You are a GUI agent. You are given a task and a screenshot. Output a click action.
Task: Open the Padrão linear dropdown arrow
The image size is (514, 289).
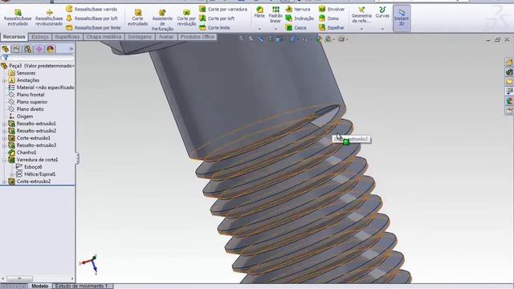click(275, 29)
